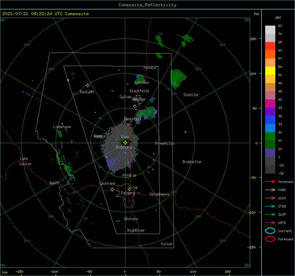Click the Sundre label on the map
The height and width of the screenshot is (276, 295).
pyautogui.click(x=100, y=136)
